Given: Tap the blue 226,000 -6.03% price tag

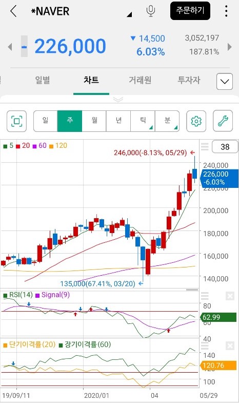Looking at the screenshot, I should pos(219,178).
